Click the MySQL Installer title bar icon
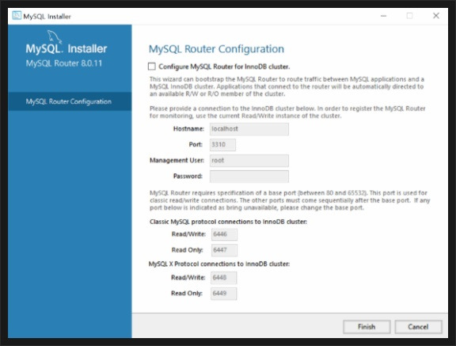The height and width of the screenshot is (346, 456). tap(17, 15)
